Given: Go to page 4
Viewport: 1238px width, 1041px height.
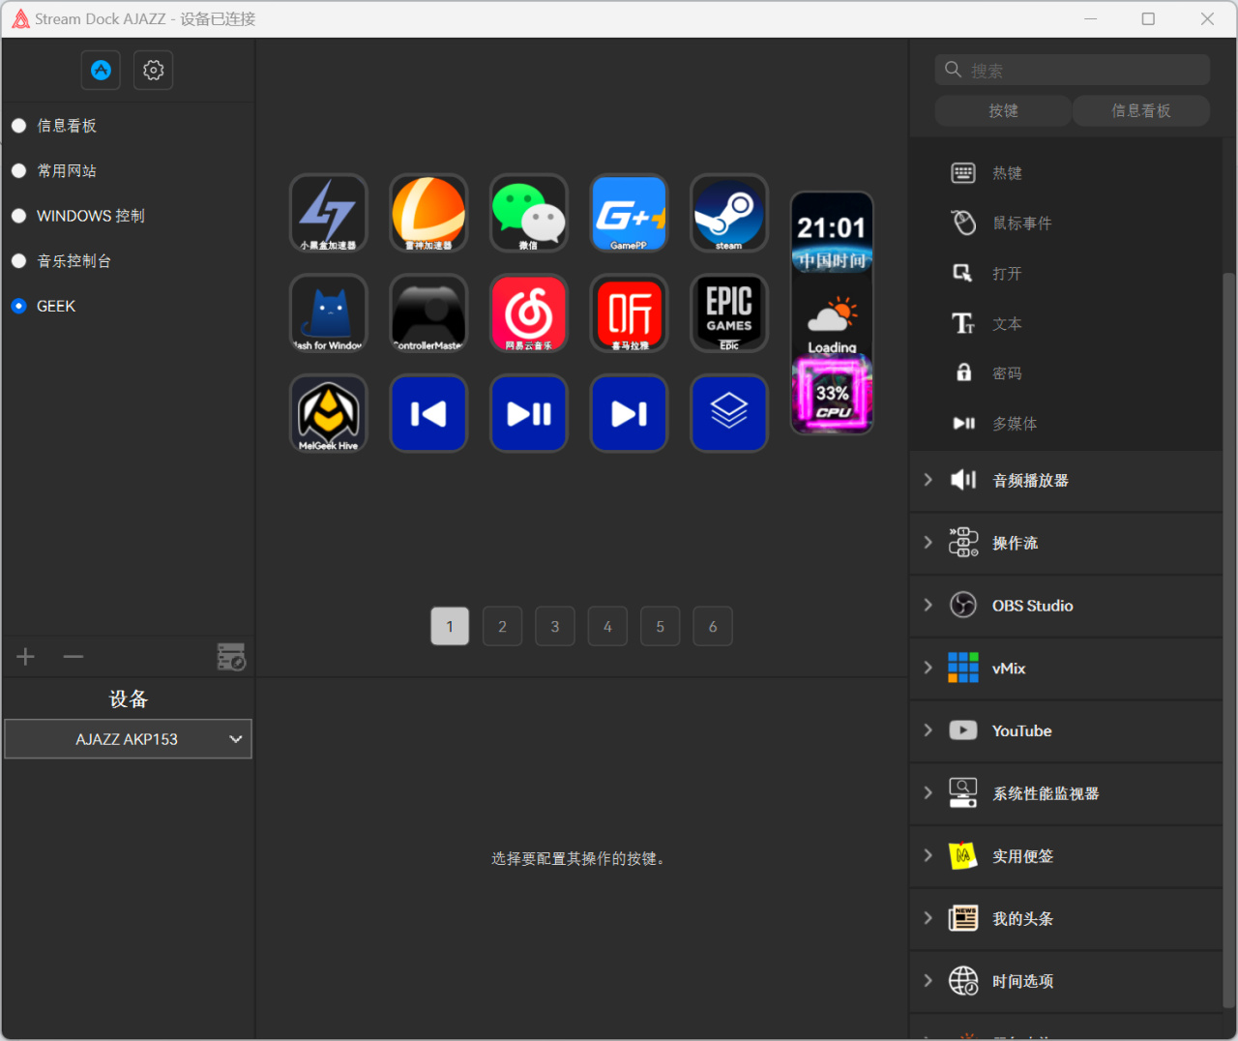Looking at the screenshot, I should 607,626.
